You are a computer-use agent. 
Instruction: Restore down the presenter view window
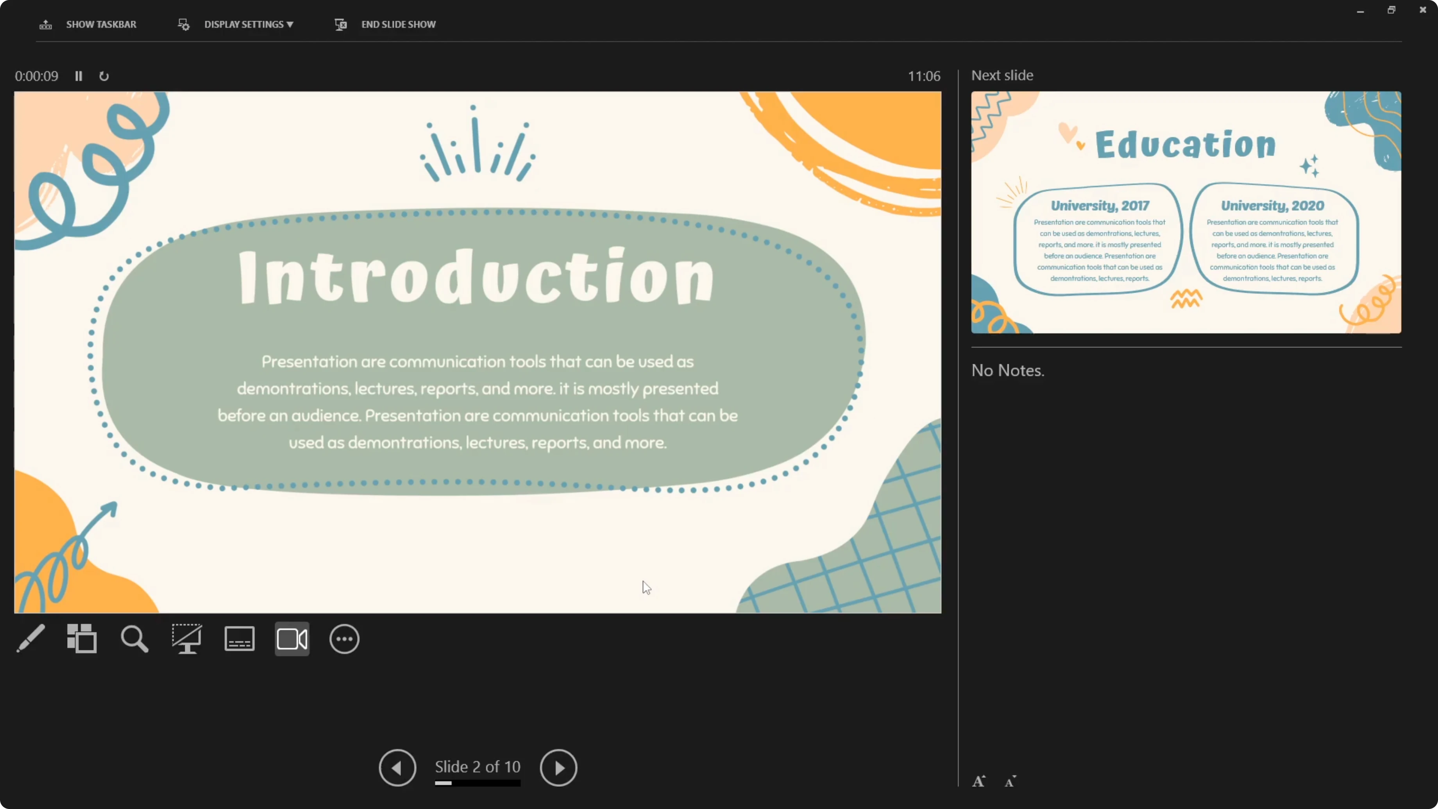point(1391,10)
